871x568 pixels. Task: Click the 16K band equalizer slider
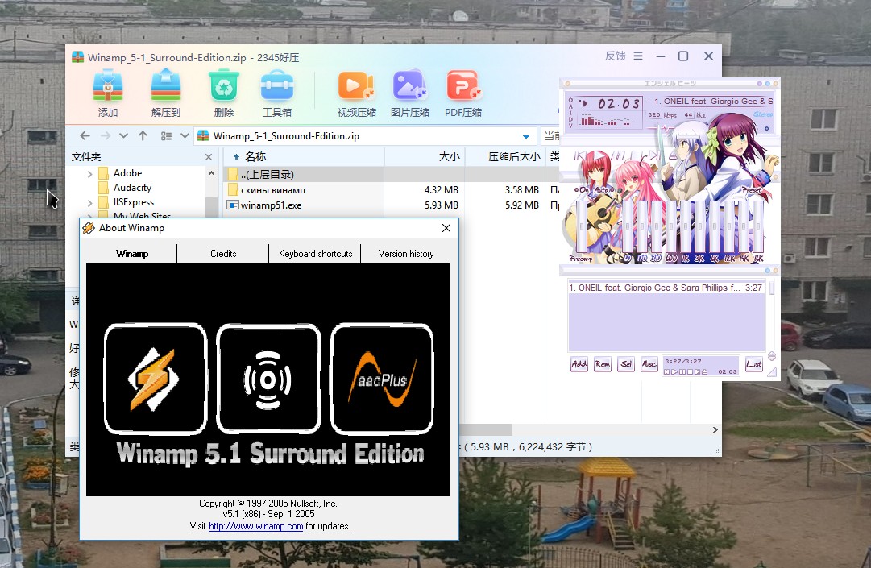tap(758, 226)
